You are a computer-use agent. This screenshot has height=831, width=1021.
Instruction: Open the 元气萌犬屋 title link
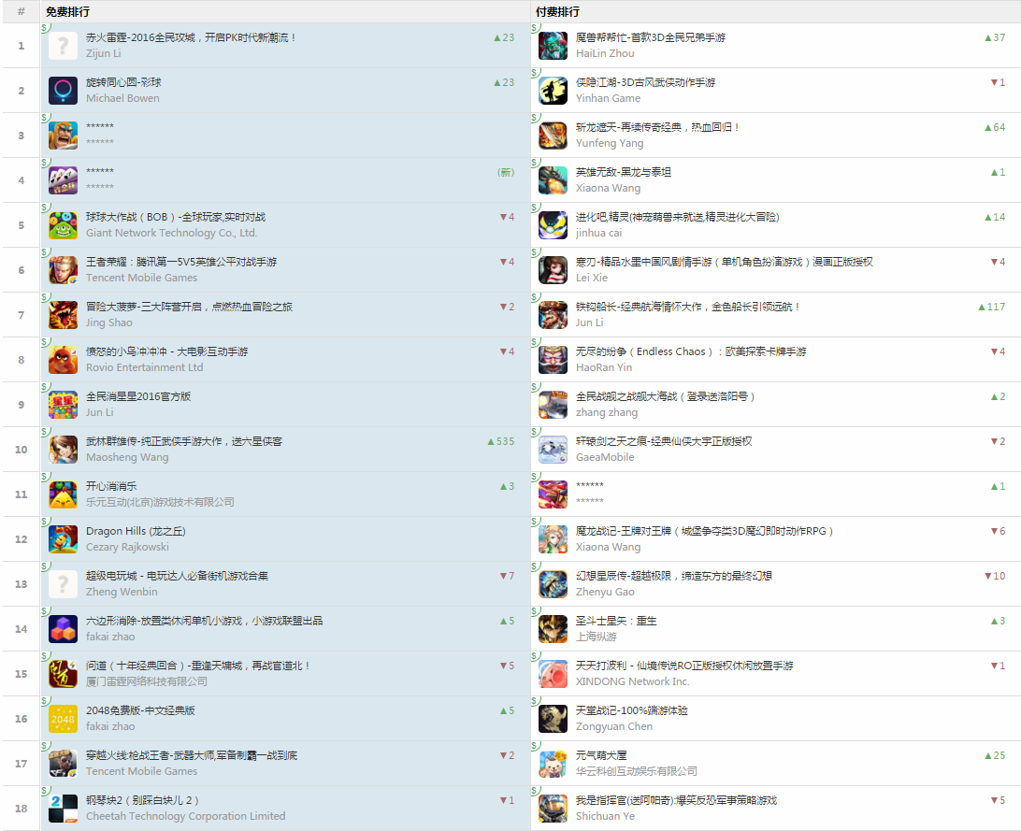tap(601, 756)
